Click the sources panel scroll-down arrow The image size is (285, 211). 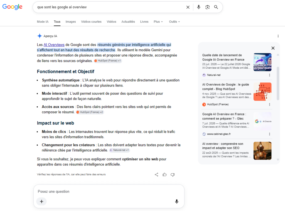click(278, 160)
